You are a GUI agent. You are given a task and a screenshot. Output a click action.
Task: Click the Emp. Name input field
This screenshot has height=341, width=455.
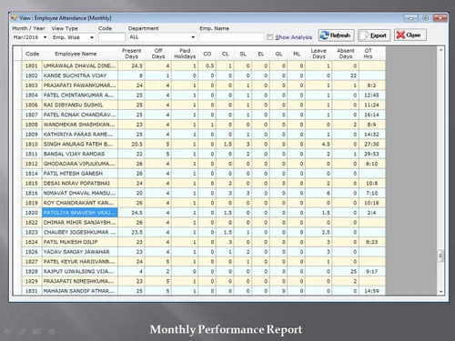(231, 37)
